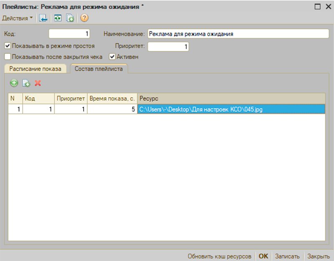Viewport: 334px width, 261px height.
Task: Add a new row with green plus icon
Action: click(14, 83)
